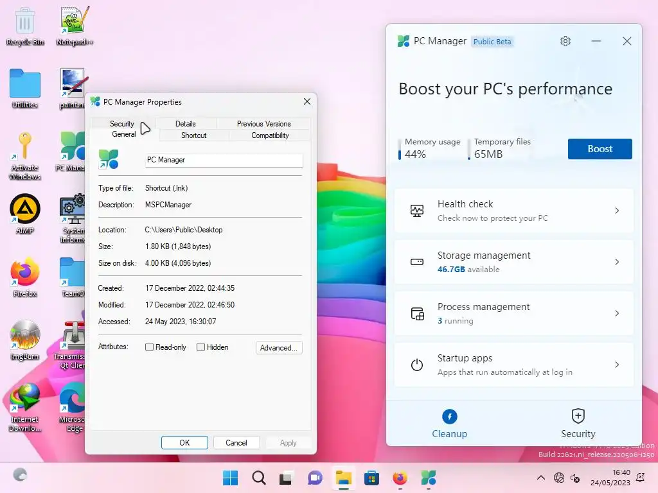This screenshot has height=493, width=658.
Task: Click the Startup apps power icon
Action: [416, 365]
